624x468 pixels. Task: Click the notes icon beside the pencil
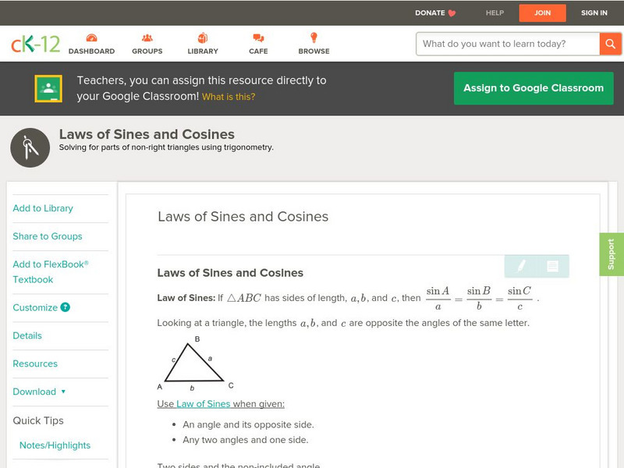(x=553, y=266)
